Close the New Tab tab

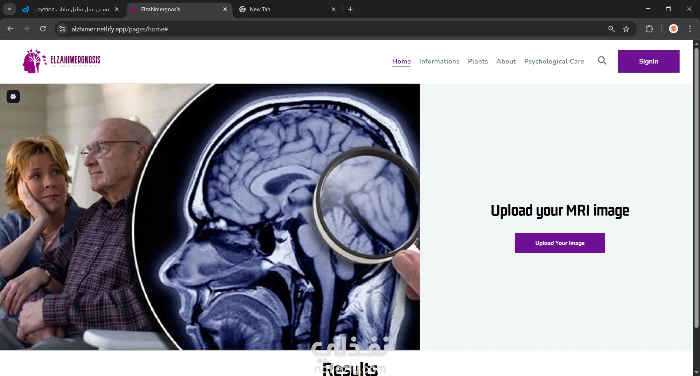click(334, 9)
